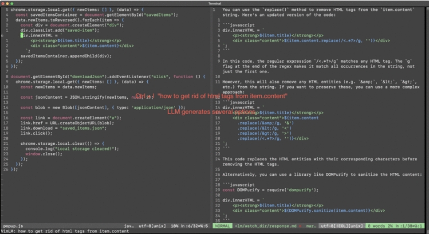Click the red close window button
Screen dimensions: 429x234
tap(4, 3)
